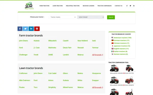This screenshot has width=153, height=95.
Task: Open All brands under Lawn tractor brands
Action: tap(98, 87)
